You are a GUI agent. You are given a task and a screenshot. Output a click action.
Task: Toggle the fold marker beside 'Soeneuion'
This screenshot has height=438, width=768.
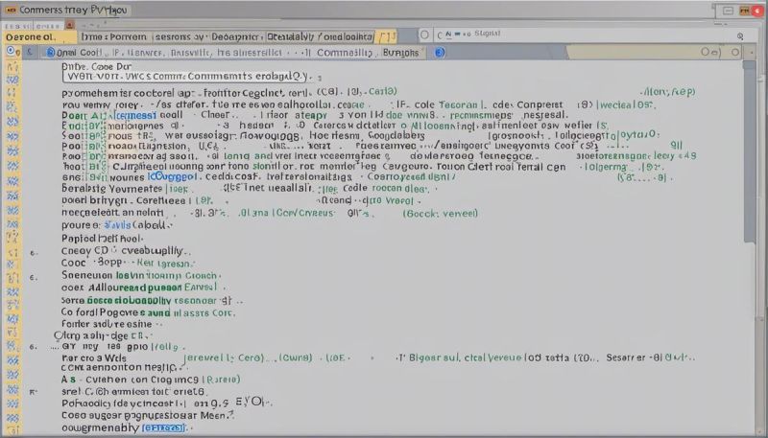(x=33, y=277)
